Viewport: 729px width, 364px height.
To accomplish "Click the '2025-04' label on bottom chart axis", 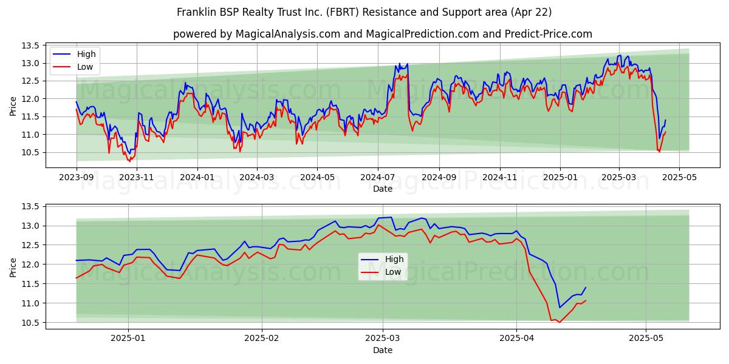I will pos(516,339).
